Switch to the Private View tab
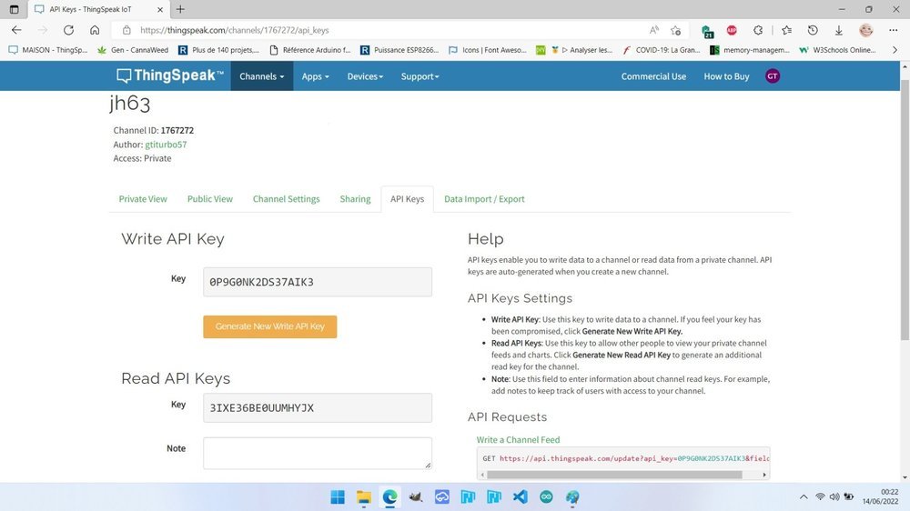 [x=143, y=199]
